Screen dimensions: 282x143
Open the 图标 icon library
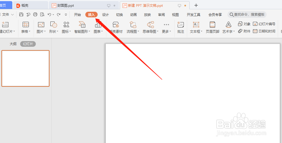click(x=66, y=24)
